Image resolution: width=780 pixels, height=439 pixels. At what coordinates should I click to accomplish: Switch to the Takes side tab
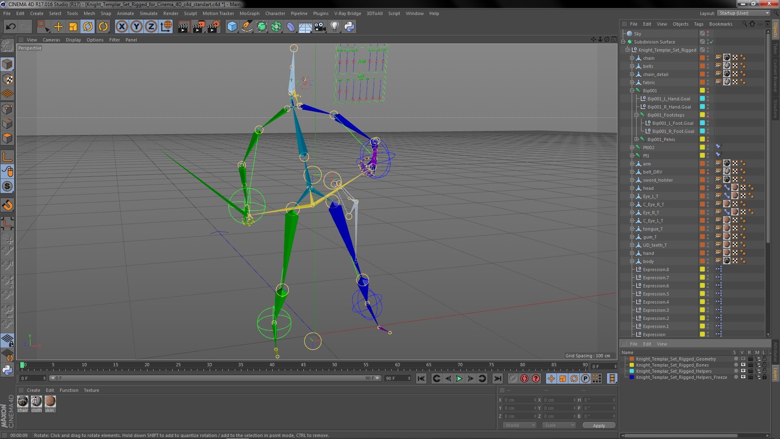775,49
